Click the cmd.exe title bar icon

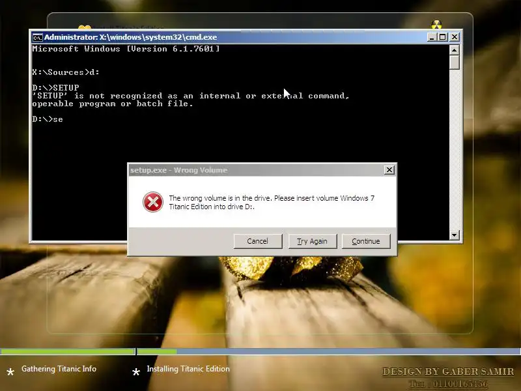pos(37,38)
